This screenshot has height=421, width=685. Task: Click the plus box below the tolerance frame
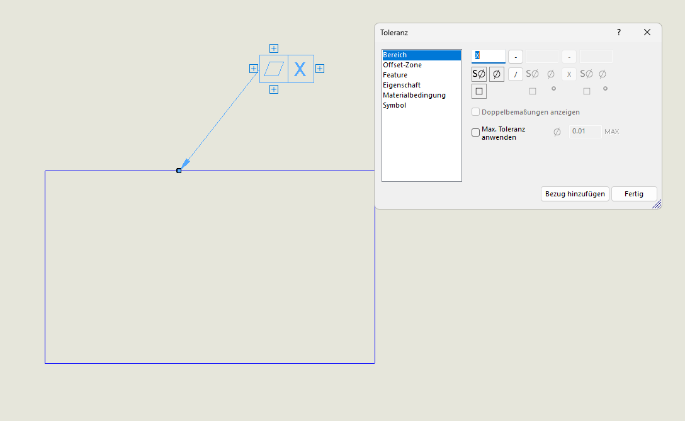(x=273, y=89)
